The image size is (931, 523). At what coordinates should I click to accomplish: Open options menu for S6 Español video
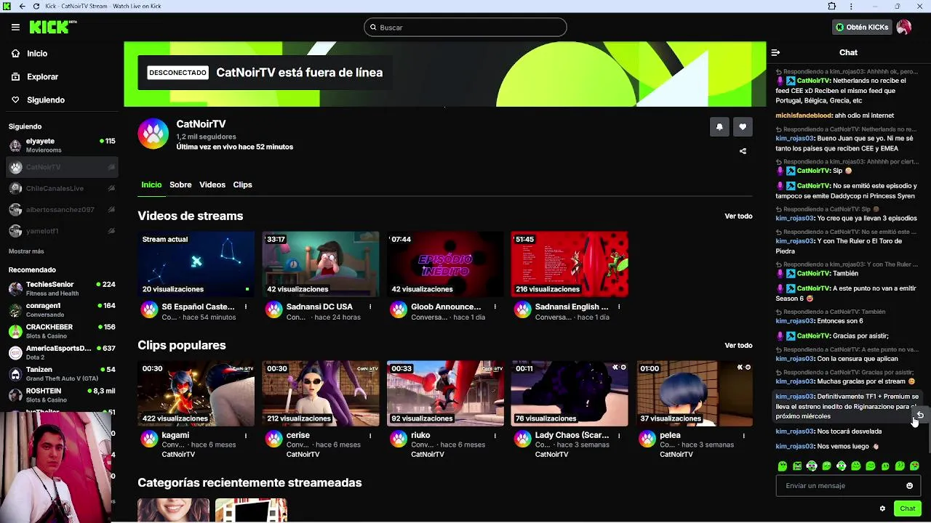pyautogui.click(x=246, y=307)
